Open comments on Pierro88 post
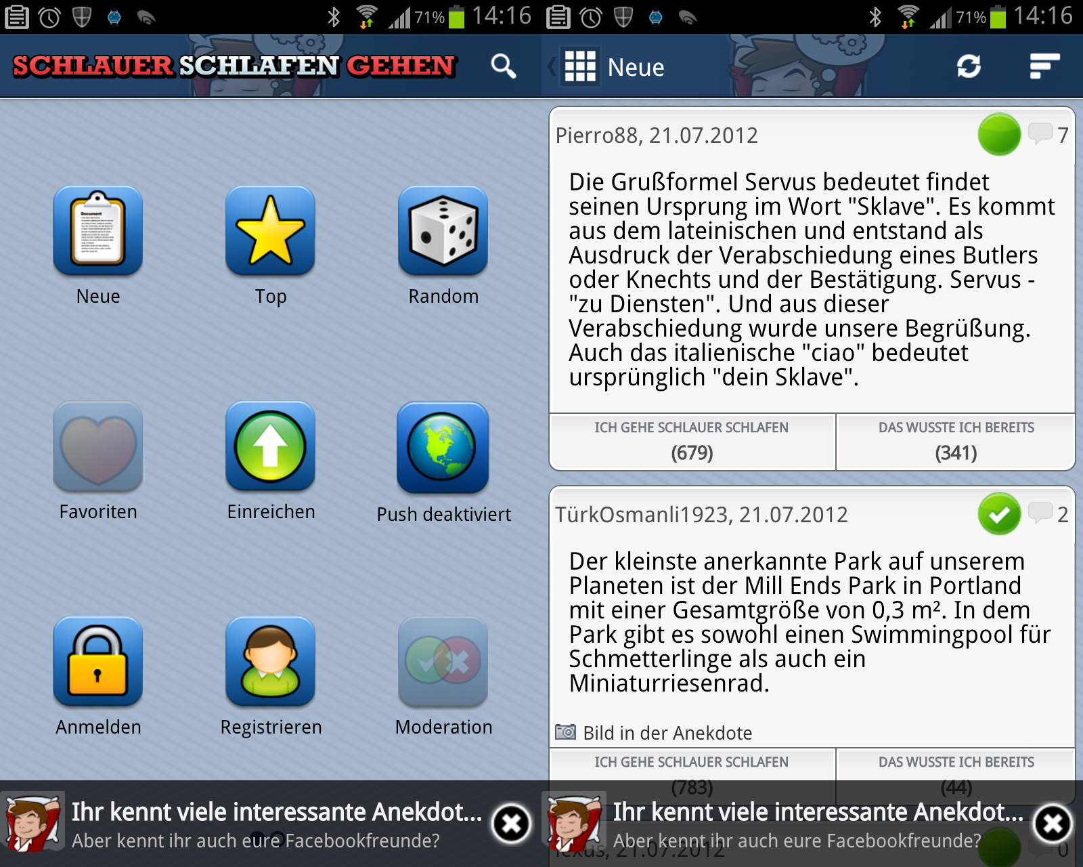Screen dimensions: 1083x867 1048,135
